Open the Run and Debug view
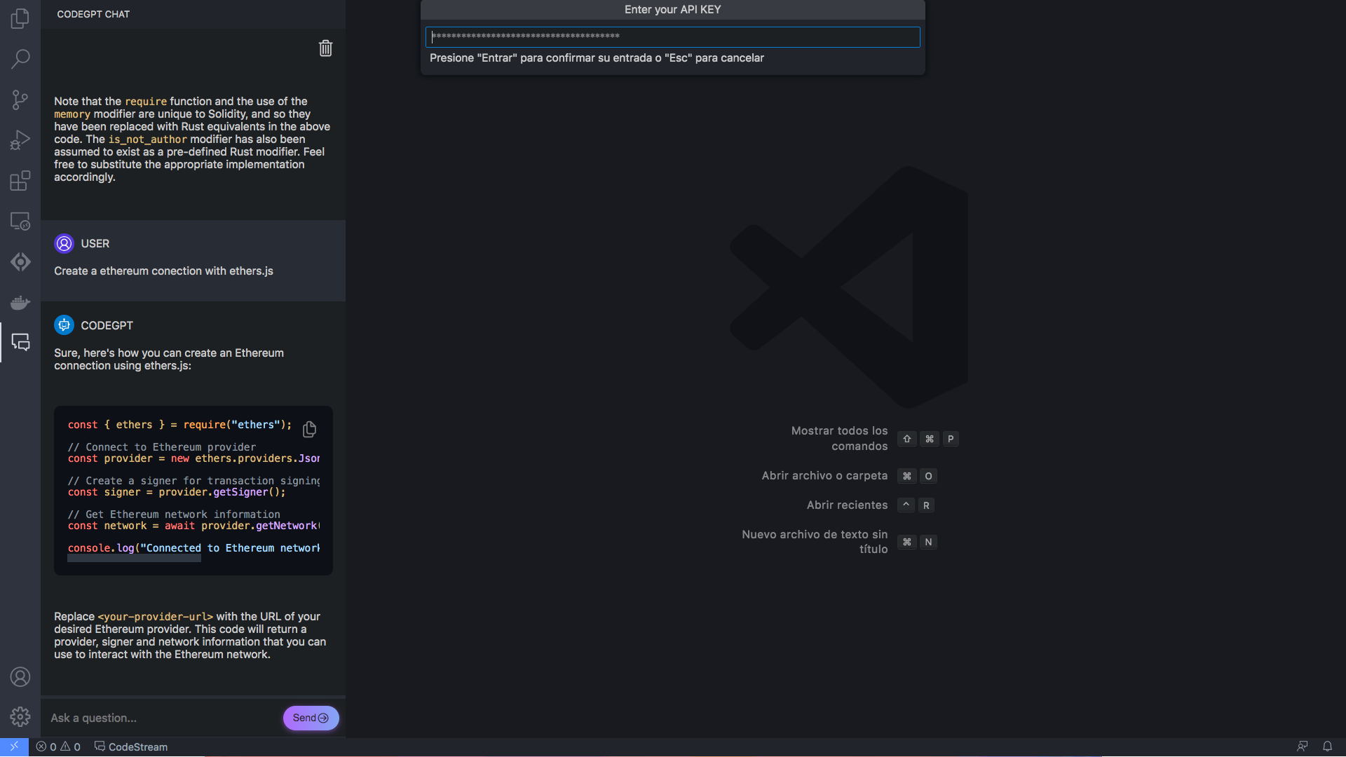Image resolution: width=1346 pixels, height=757 pixels. point(20,140)
